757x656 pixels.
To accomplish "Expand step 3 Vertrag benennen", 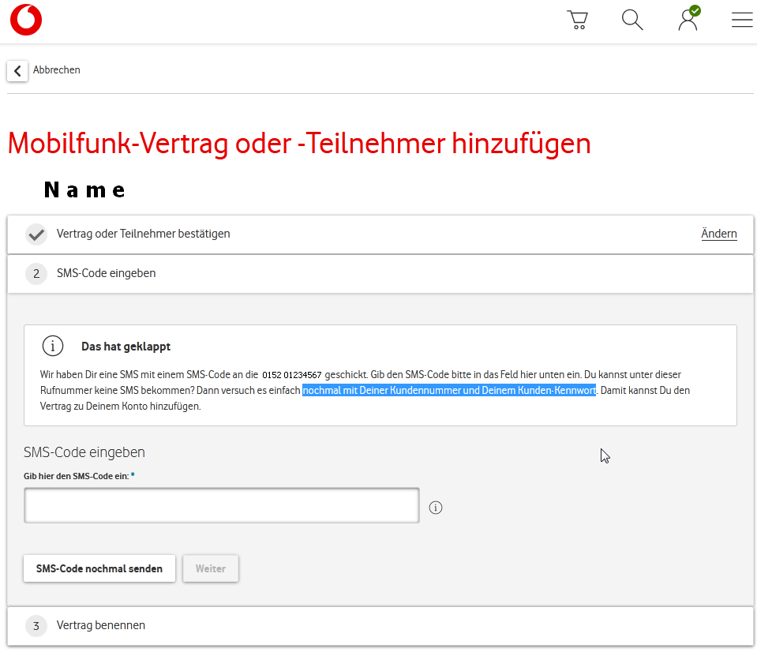I will (100, 625).
